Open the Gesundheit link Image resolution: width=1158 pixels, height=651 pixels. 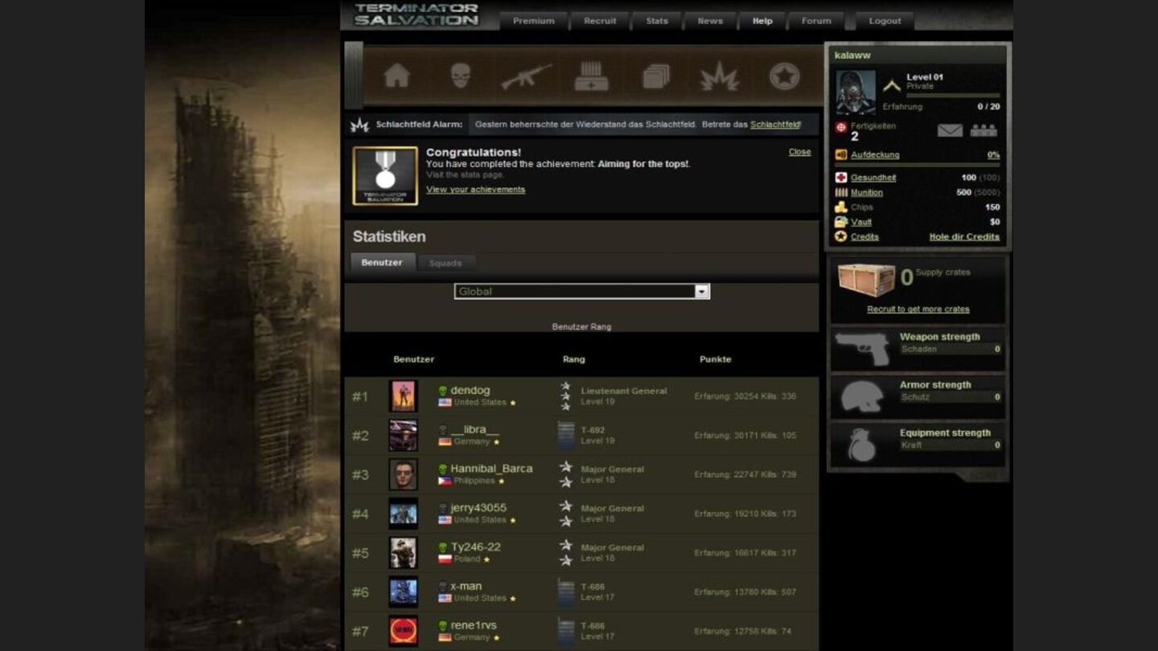coord(873,178)
